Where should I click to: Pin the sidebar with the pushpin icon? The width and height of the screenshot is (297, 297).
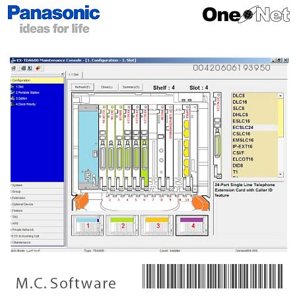[x=62, y=75]
